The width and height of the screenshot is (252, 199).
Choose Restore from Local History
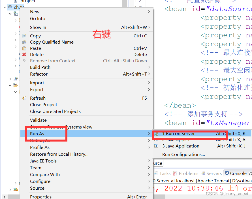87,154
